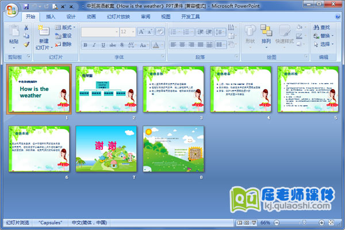Open the Office button menu
Image resolution: width=345 pixels, height=230 pixels.
pyautogui.click(x=11, y=10)
